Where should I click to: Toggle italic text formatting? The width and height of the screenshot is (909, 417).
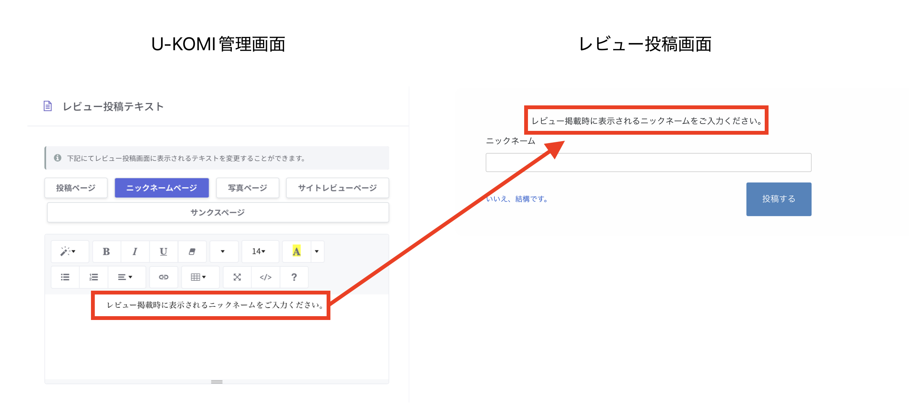point(135,251)
